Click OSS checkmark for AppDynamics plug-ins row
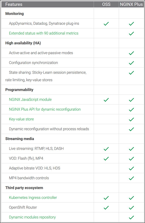145x223 pixels. (106, 24)
